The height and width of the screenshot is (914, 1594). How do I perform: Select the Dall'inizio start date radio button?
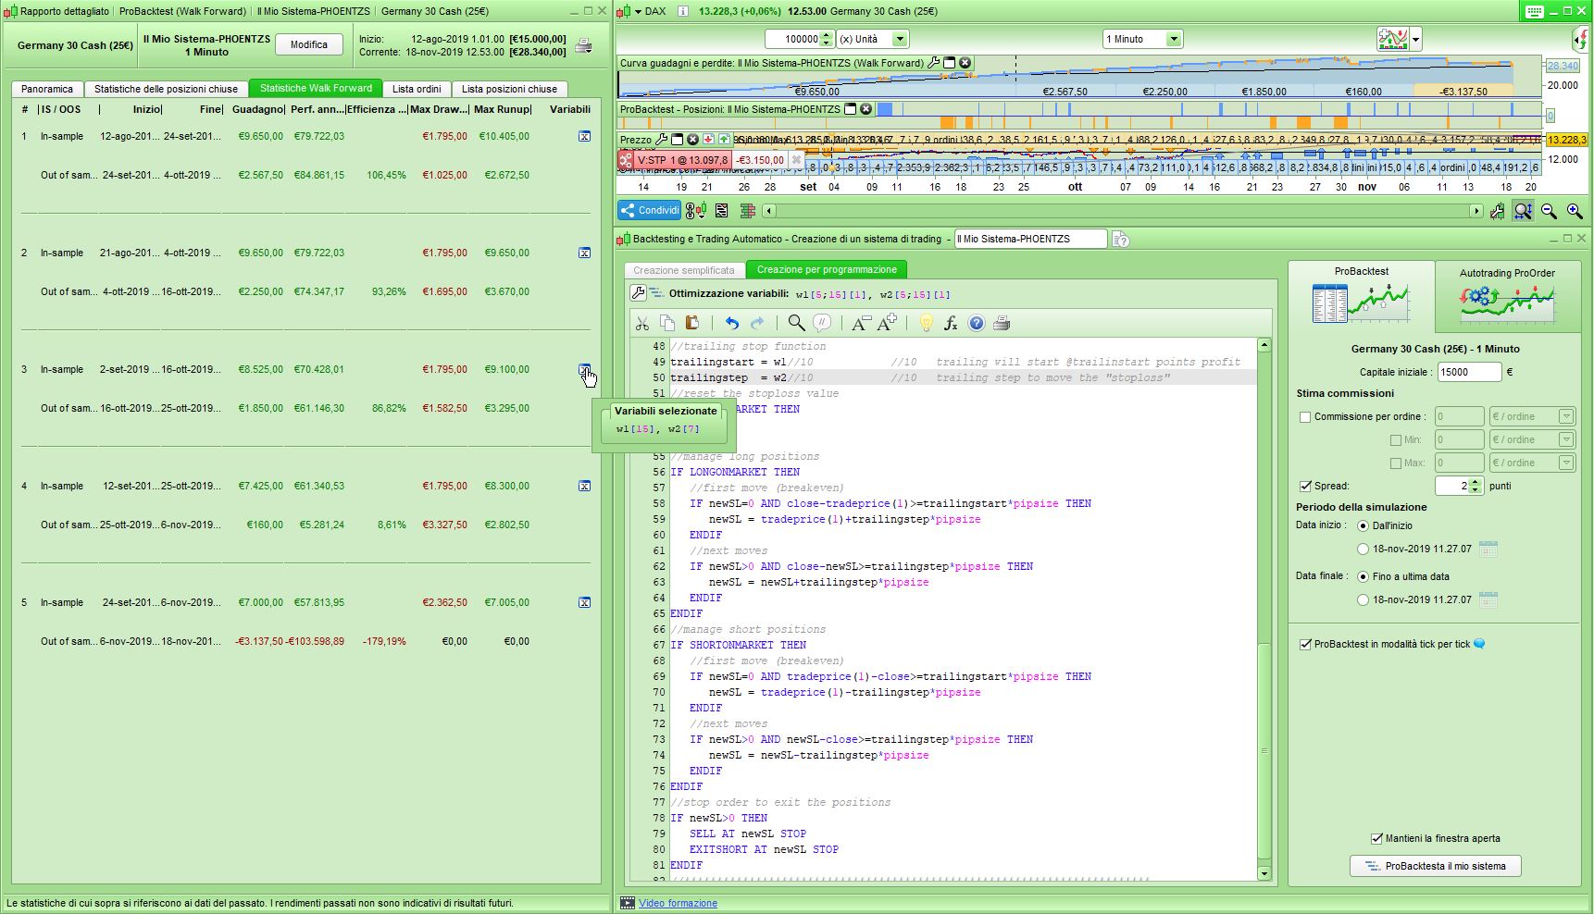(x=1363, y=525)
